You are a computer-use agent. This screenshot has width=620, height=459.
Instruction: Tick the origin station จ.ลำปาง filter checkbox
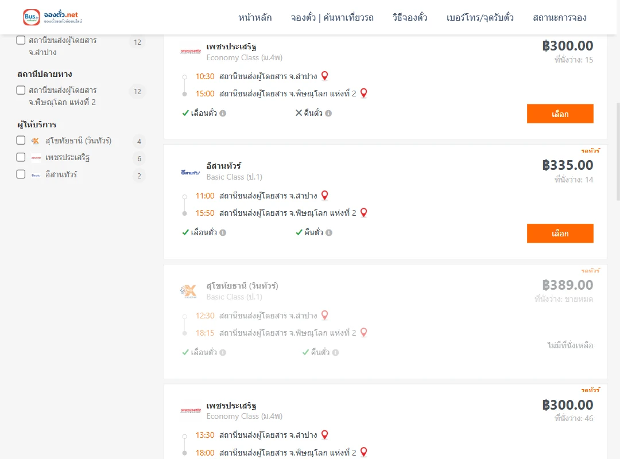point(21,40)
